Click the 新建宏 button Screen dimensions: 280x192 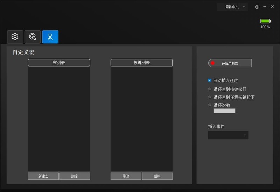click(43, 176)
